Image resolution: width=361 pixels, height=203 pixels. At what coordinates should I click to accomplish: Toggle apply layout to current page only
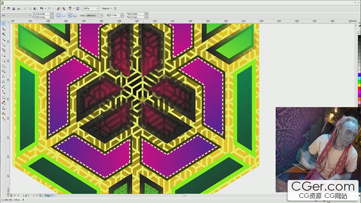(75, 16)
